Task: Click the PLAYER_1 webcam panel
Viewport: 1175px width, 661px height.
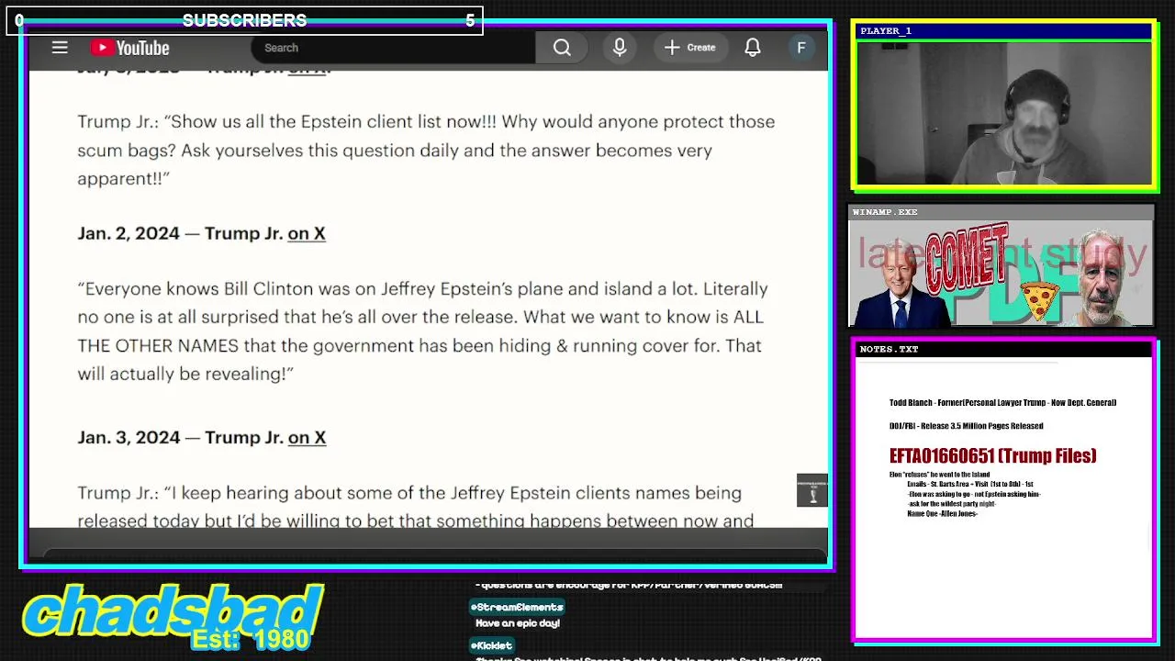Action: pyautogui.click(x=1004, y=114)
